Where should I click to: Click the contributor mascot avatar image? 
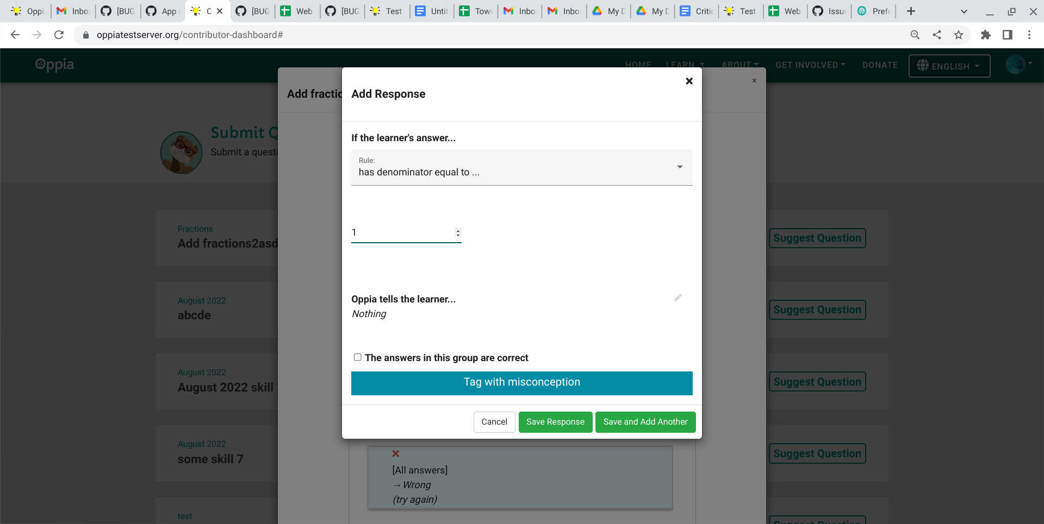pyautogui.click(x=181, y=153)
